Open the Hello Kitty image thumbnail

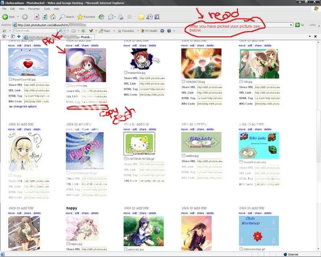(140, 143)
